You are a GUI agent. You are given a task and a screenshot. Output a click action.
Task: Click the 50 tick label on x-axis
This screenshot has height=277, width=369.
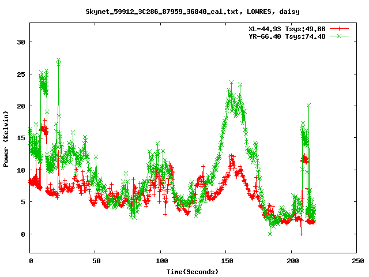(x=95, y=261)
